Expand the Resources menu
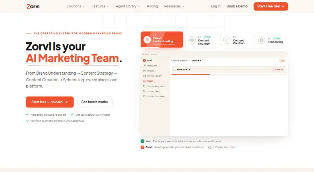This screenshot has width=314, height=172. pyautogui.click(x=174, y=6)
